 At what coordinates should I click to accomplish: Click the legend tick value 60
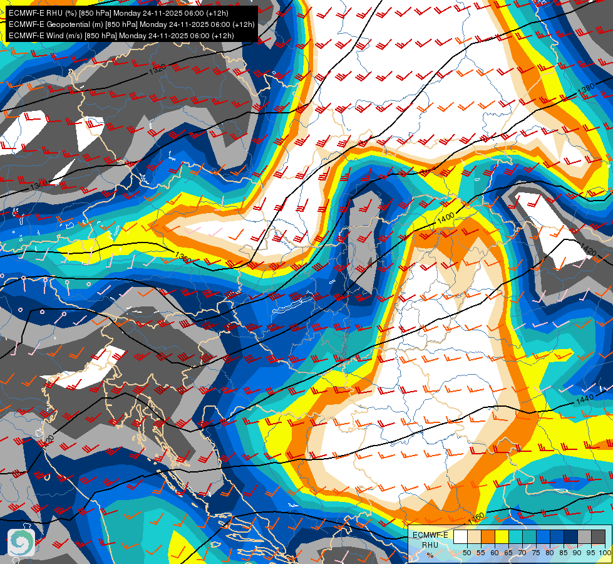pyautogui.click(x=495, y=553)
